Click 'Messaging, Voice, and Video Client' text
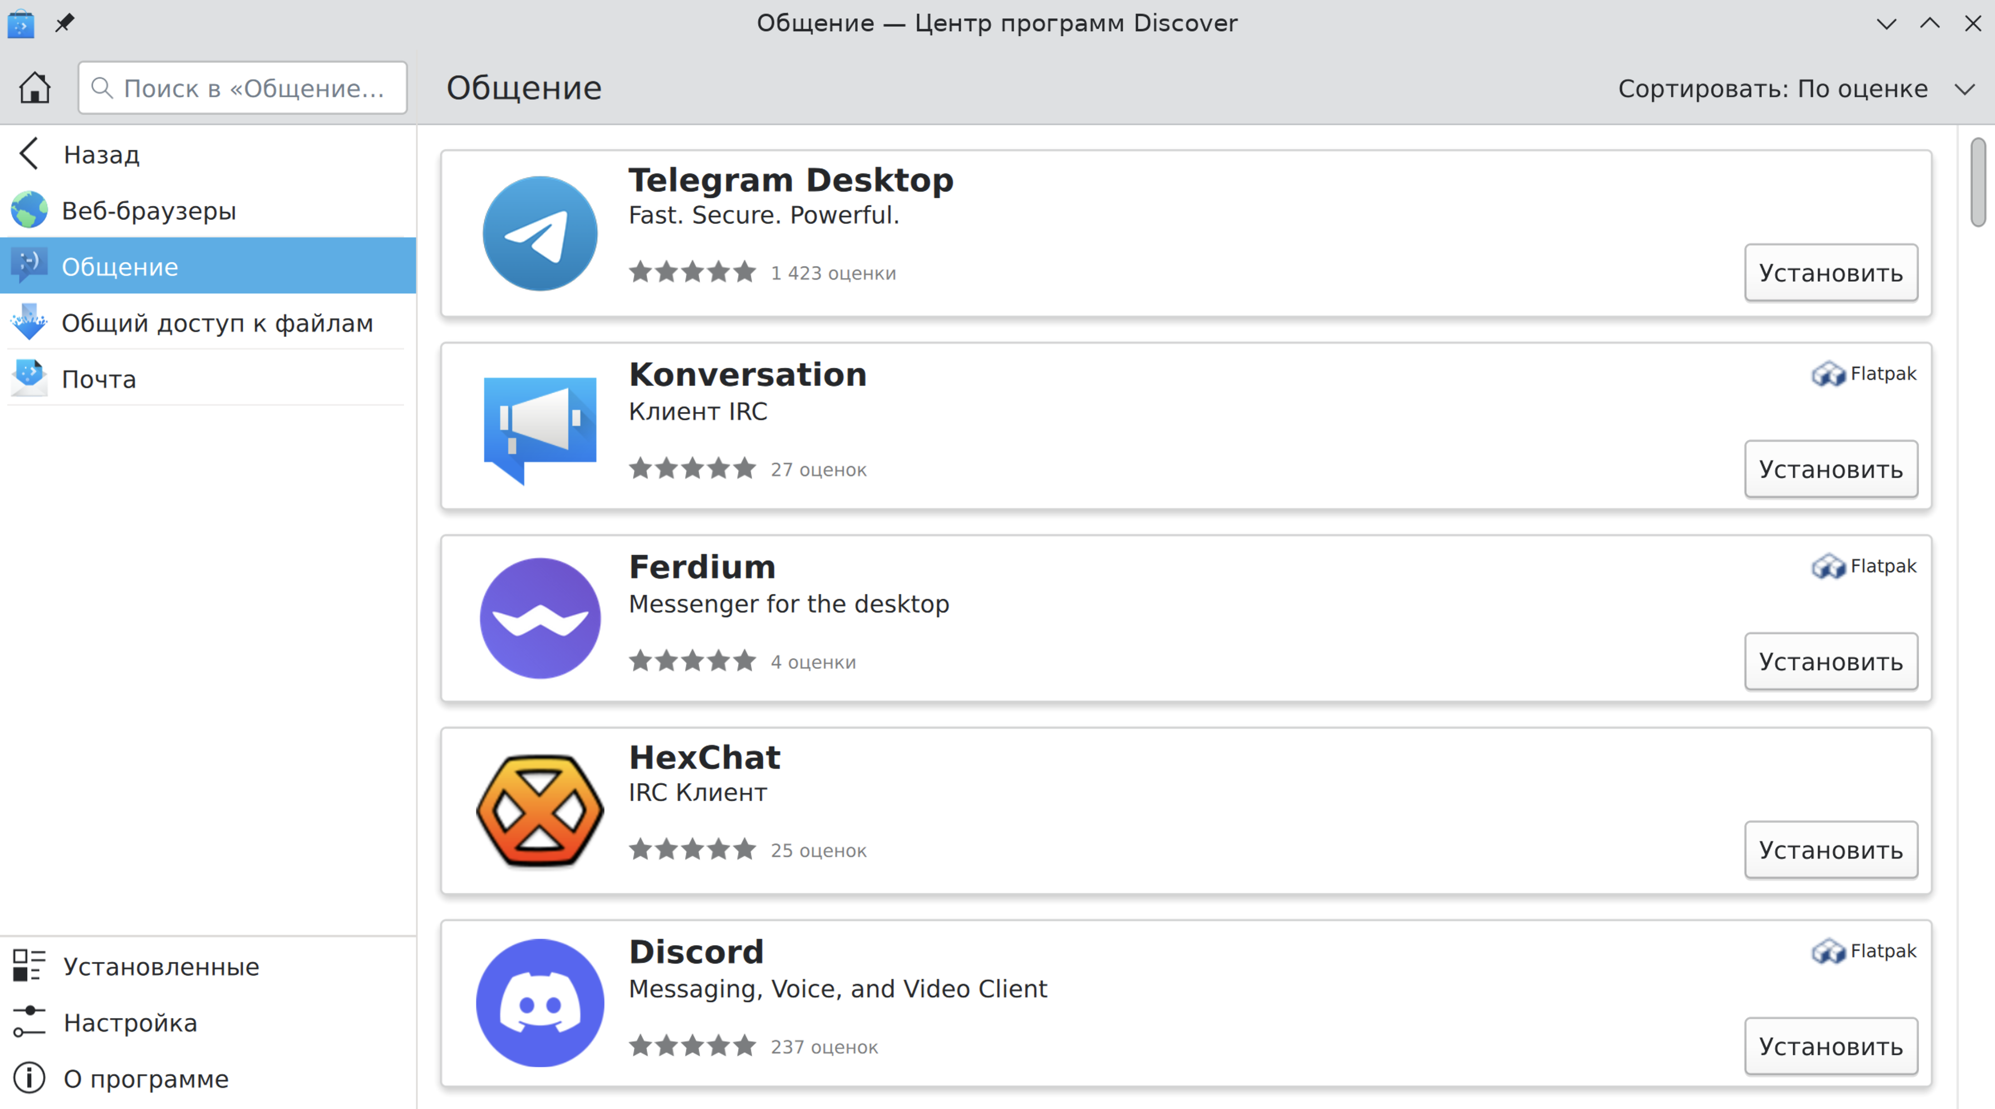 click(x=837, y=989)
